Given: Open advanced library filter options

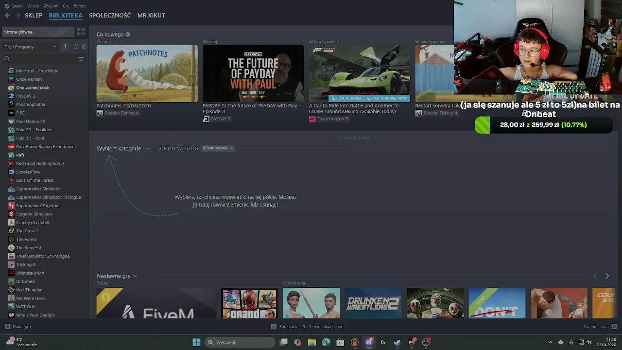Looking at the screenshot, I should click(x=81, y=59).
